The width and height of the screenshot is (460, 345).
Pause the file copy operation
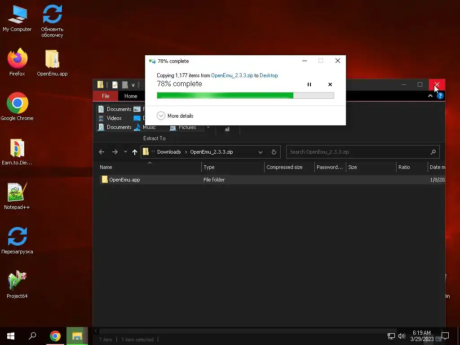coord(309,84)
